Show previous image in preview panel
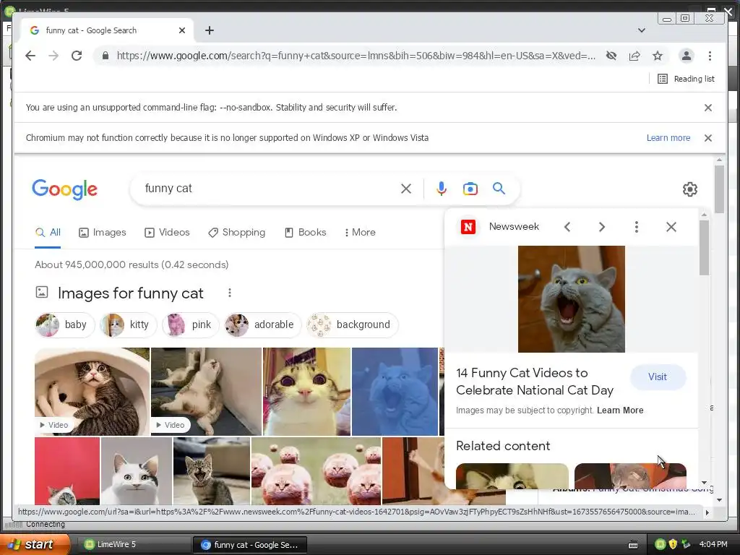 567,227
